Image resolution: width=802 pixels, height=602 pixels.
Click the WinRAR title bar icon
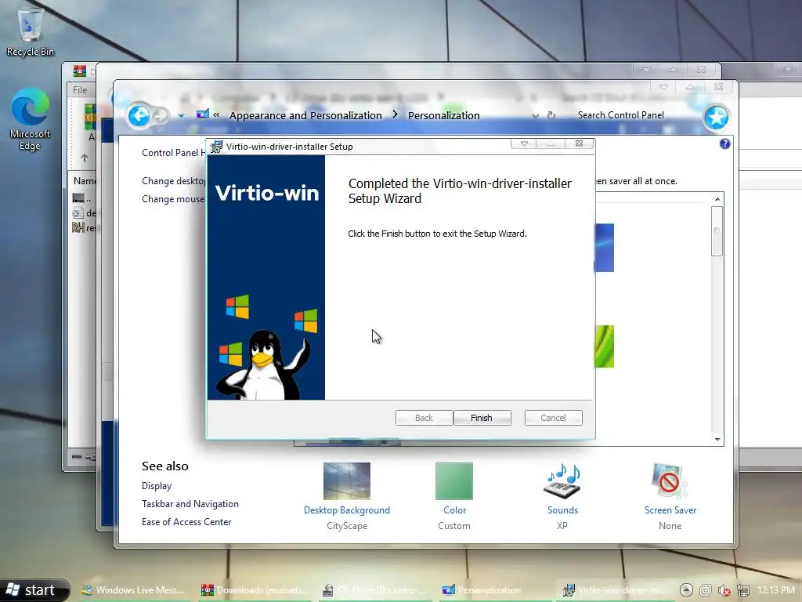point(80,70)
